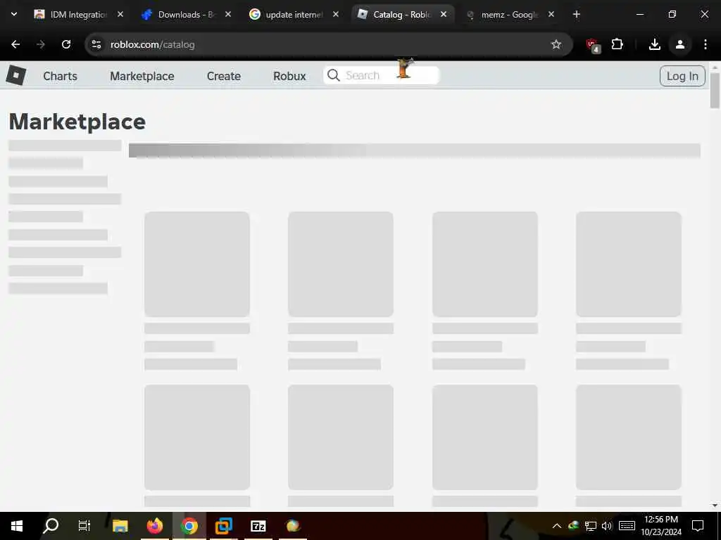This screenshot has width=721, height=540.
Task: Reload the page with refresh icon
Action: pos(66,44)
